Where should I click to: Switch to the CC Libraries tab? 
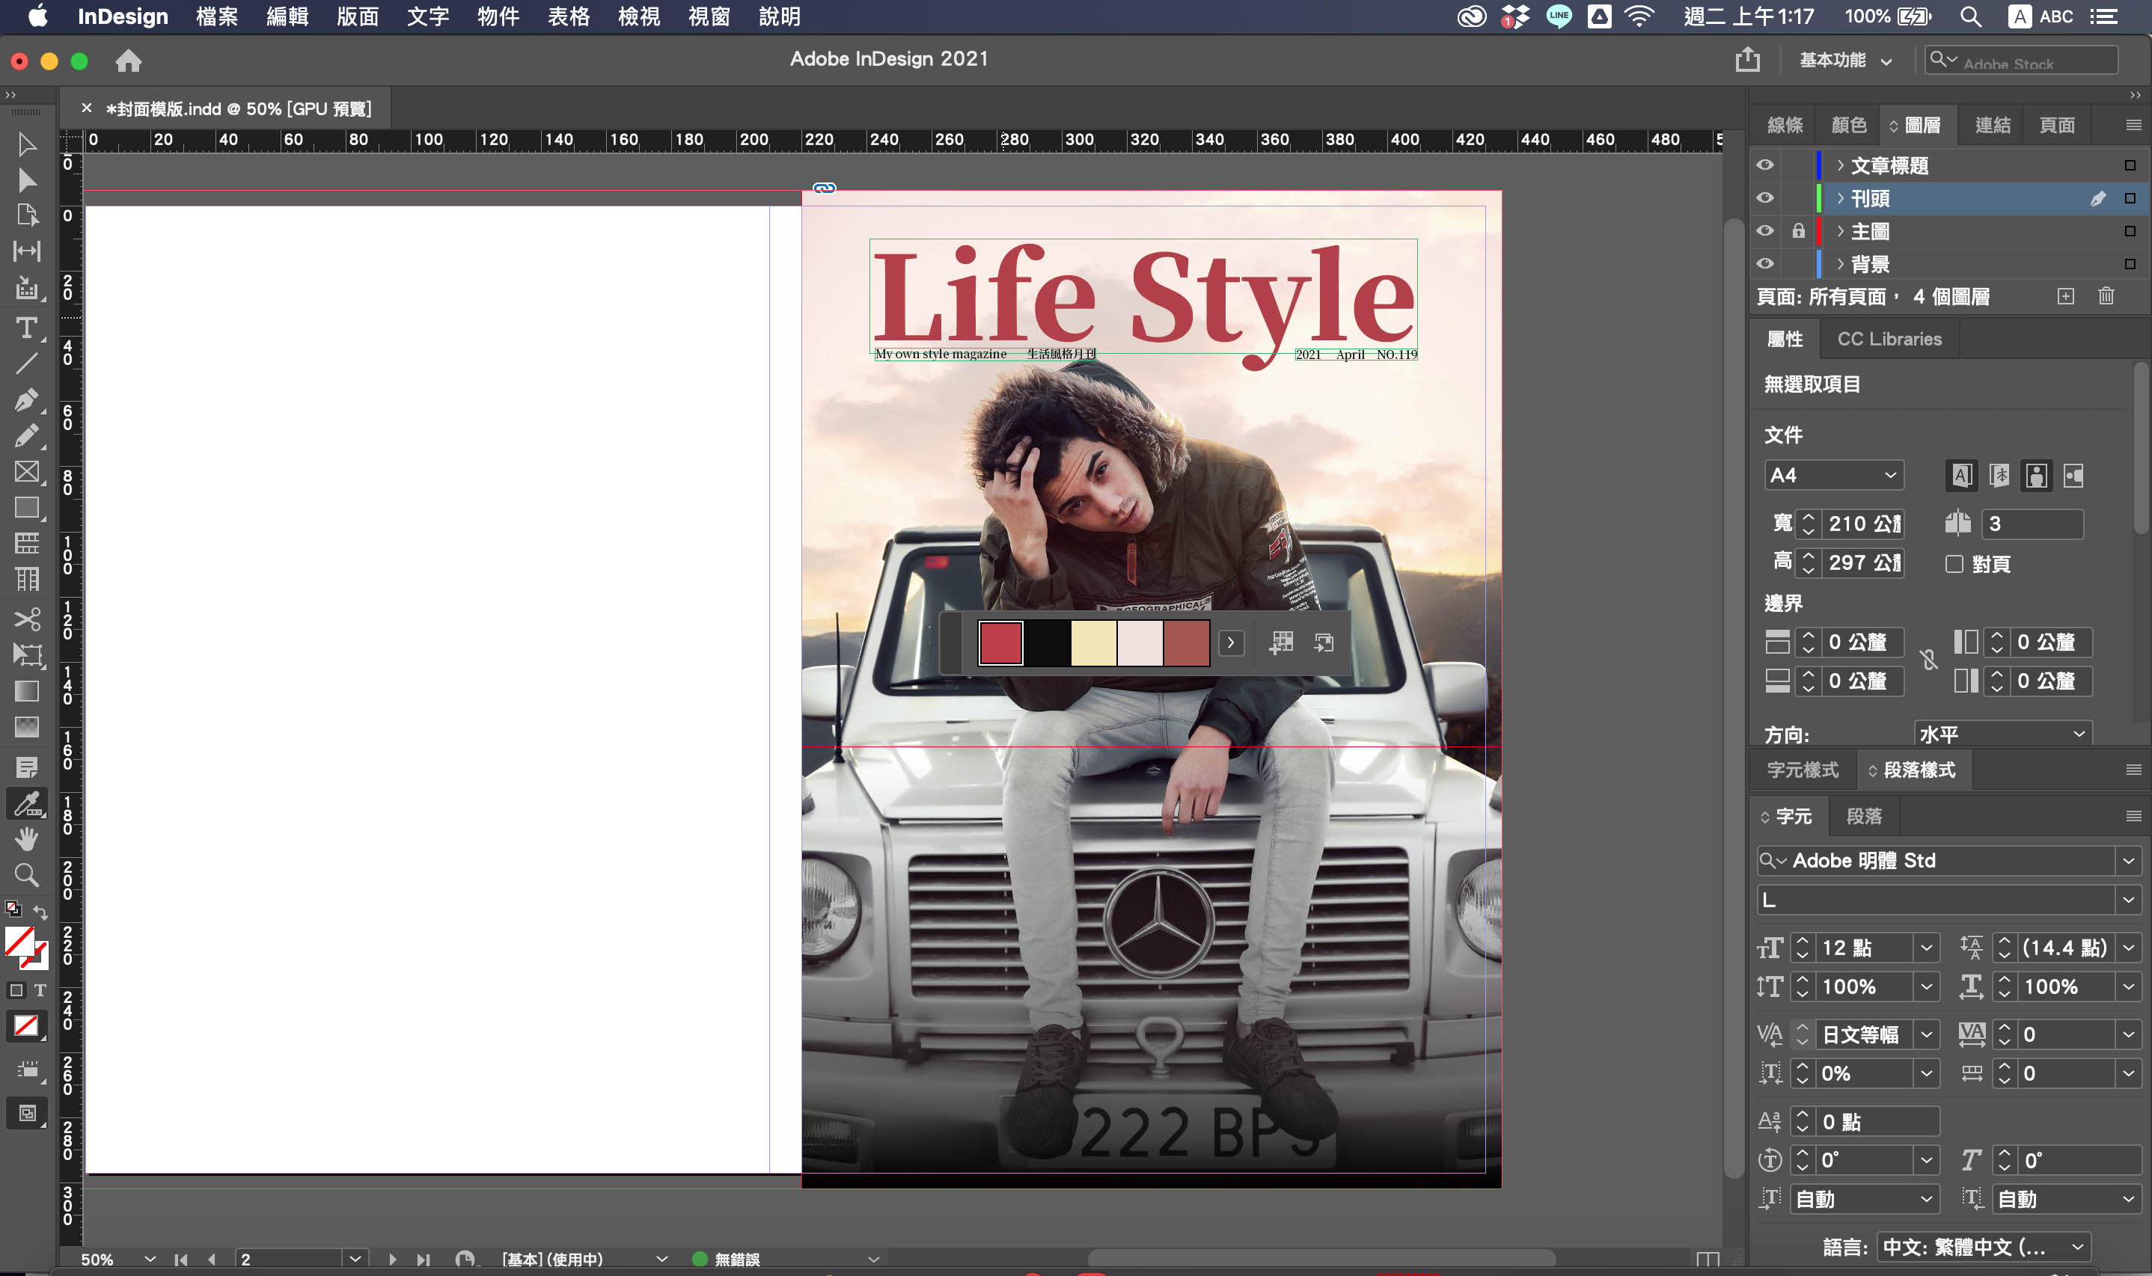(1889, 339)
